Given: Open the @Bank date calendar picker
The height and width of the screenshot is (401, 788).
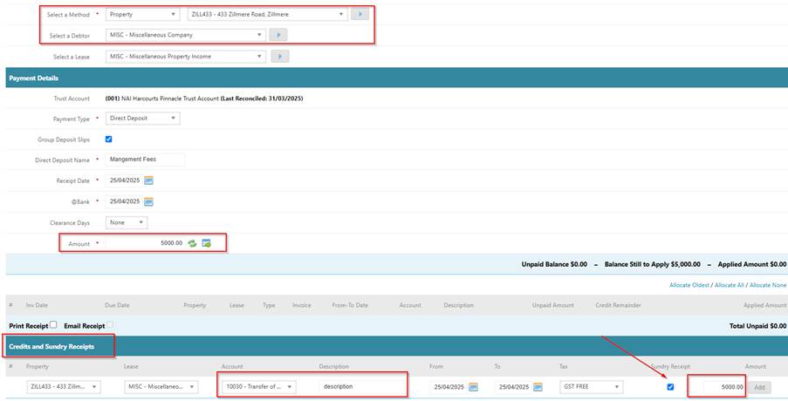Looking at the screenshot, I should point(148,201).
